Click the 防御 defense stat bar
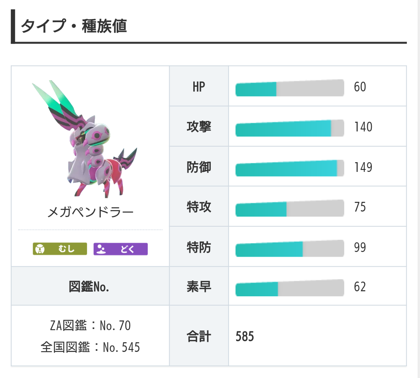Screen dimensions: 420x378 coord(289,168)
